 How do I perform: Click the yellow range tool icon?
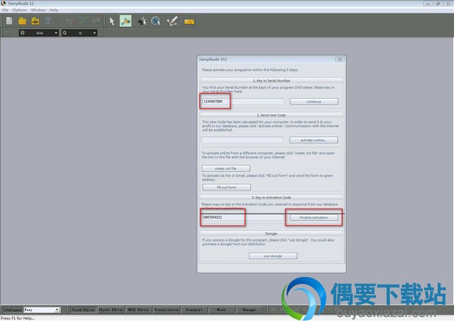189,22
